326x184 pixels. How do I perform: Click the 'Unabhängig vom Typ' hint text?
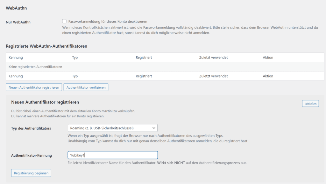158,141
